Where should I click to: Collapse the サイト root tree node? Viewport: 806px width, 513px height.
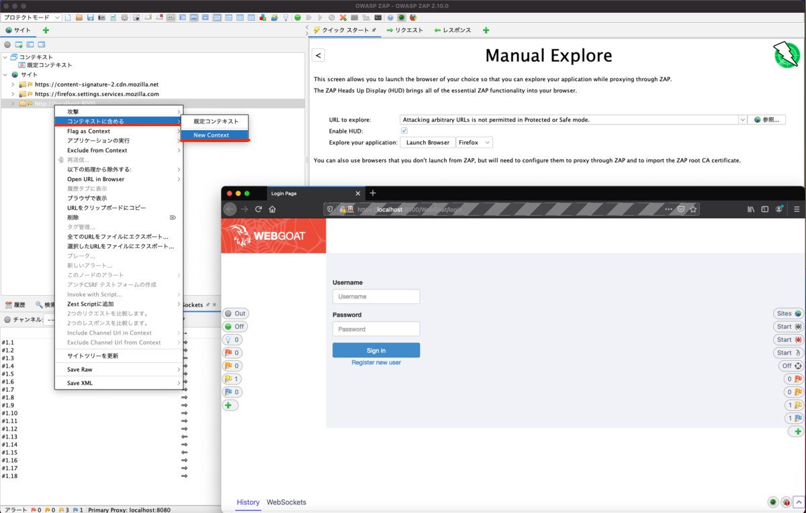tap(6, 74)
